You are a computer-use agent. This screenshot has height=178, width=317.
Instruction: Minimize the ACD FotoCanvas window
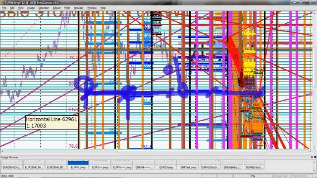point(294,2)
